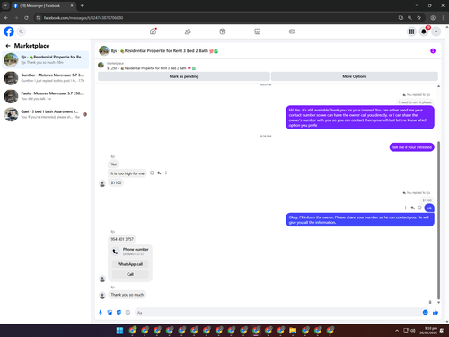Click the back arrow beside Marketplace

[8, 46]
